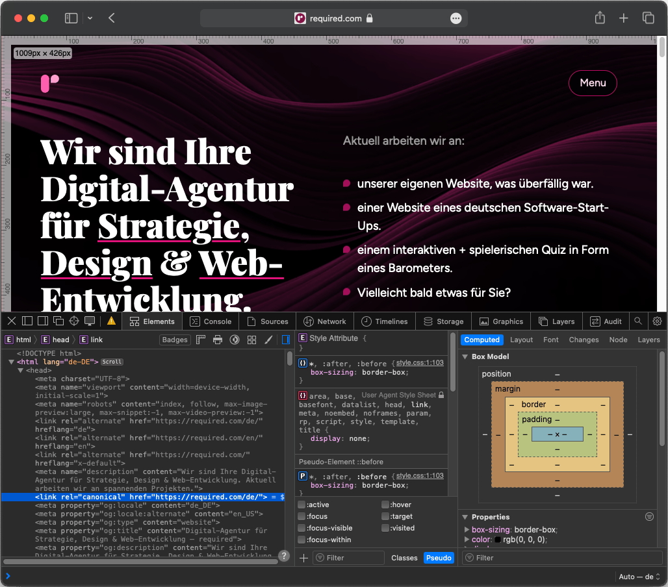Select the edit pencil icon in Elements toolbar
The width and height of the screenshot is (668, 587).
point(268,339)
